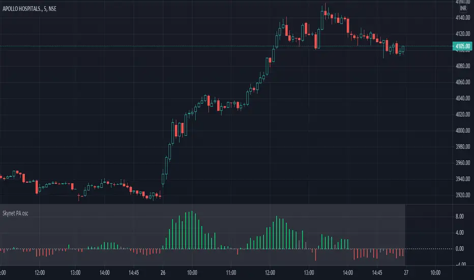Click the 4105.00 current price label

coord(462,47)
